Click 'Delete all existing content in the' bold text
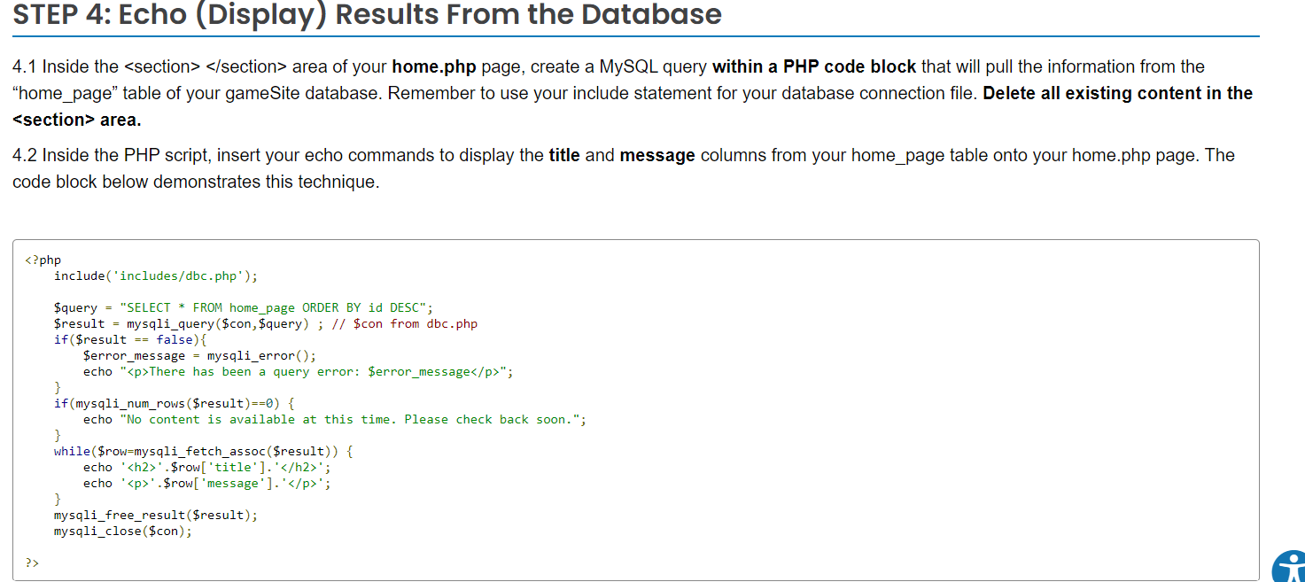Image resolution: width=1305 pixels, height=582 pixels. (x=1118, y=93)
